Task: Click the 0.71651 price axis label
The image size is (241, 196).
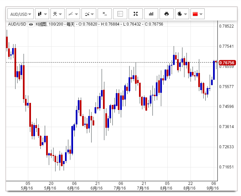Action: coord(227,167)
